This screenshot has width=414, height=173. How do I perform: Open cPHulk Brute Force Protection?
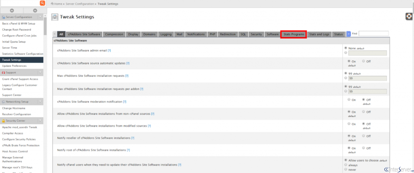point(21,145)
